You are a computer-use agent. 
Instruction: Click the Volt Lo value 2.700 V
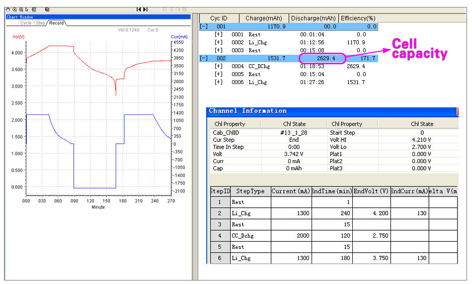pyautogui.click(x=421, y=147)
